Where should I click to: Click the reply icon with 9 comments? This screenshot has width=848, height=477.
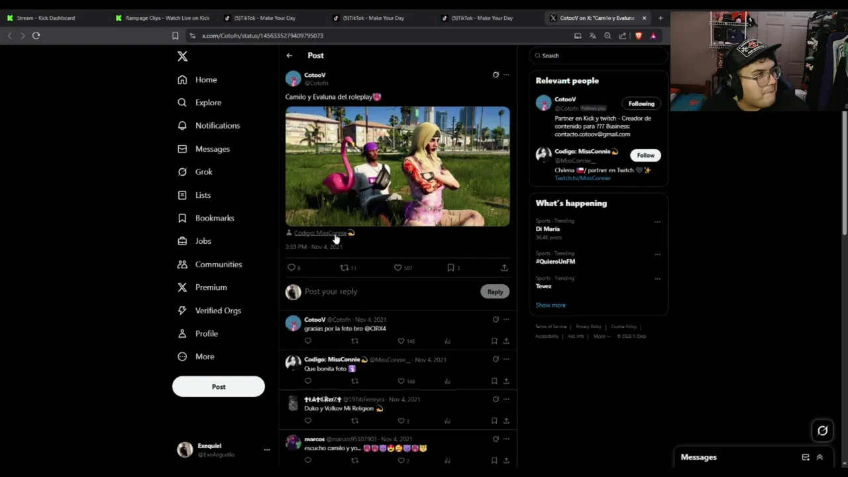[x=291, y=268]
